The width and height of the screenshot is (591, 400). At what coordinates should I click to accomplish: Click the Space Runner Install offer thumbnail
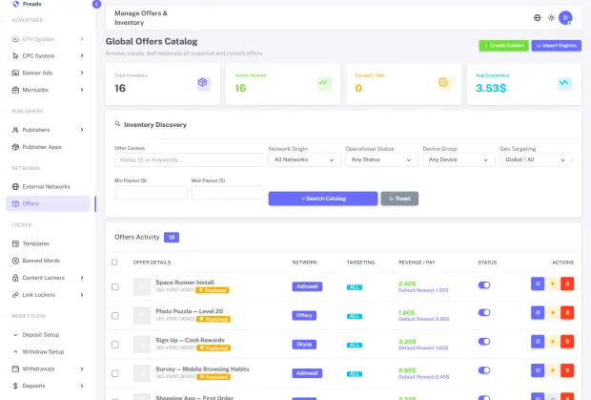tap(142, 286)
